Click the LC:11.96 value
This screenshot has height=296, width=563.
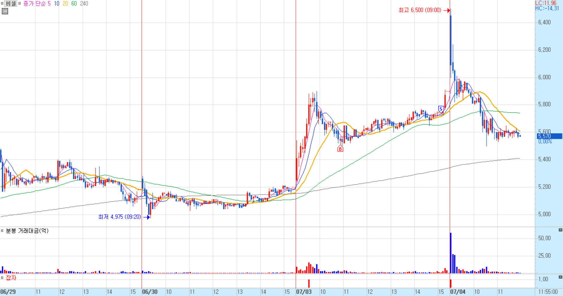tap(546, 3)
